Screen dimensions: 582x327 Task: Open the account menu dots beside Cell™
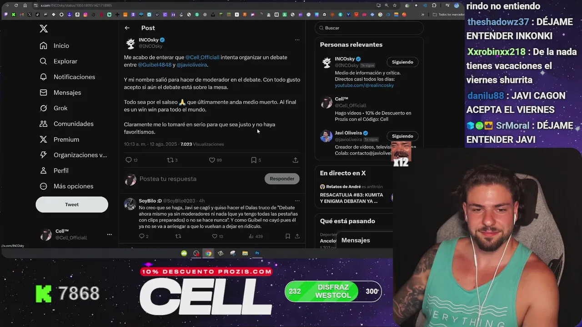pos(109,234)
